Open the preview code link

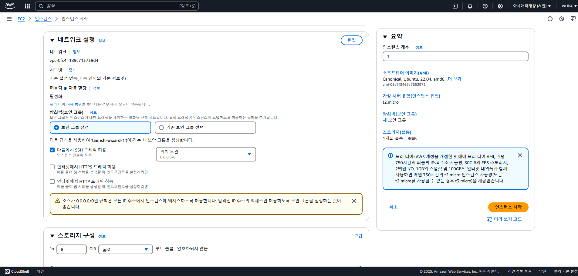pos(508,219)
